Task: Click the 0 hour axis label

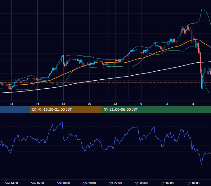Action: [x=141, y=104]
